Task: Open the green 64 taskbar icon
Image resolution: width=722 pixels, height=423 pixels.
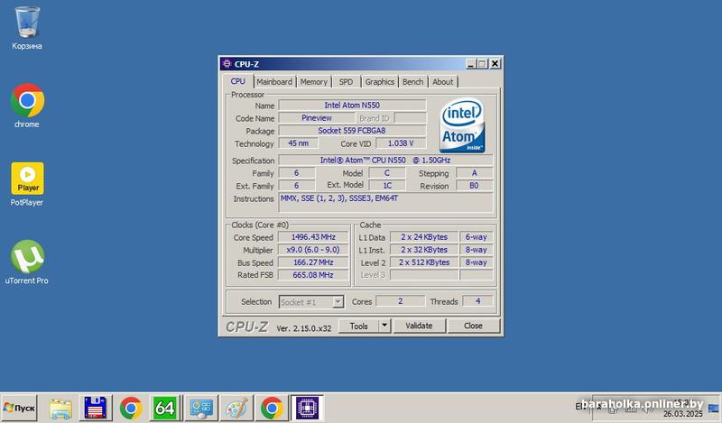Action: [165, 408]
